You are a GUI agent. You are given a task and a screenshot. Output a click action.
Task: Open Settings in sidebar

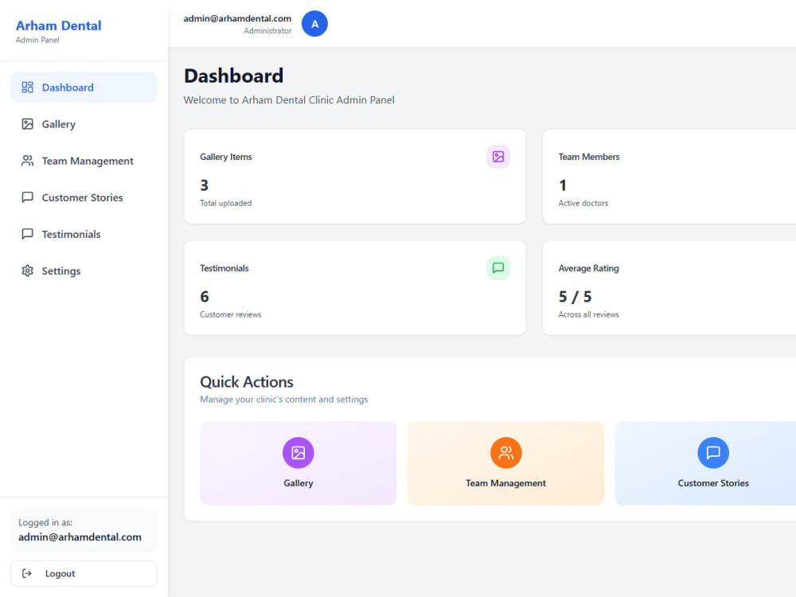coord(84,271)
